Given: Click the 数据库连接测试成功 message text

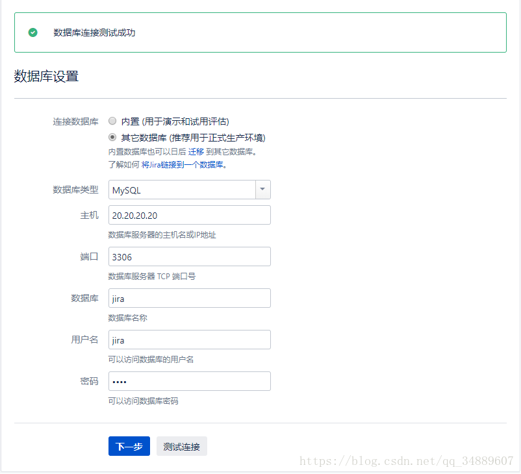Looking at the screenshot, I should tap(94, 32).
